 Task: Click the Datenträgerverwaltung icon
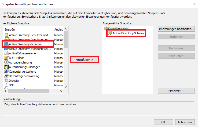click(6, 76)
